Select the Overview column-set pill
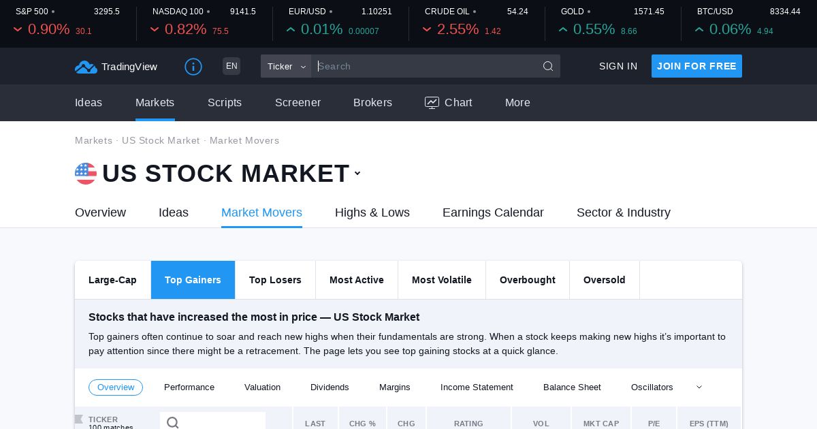Viewport: 817px width, 429px height. pos(116,387)
